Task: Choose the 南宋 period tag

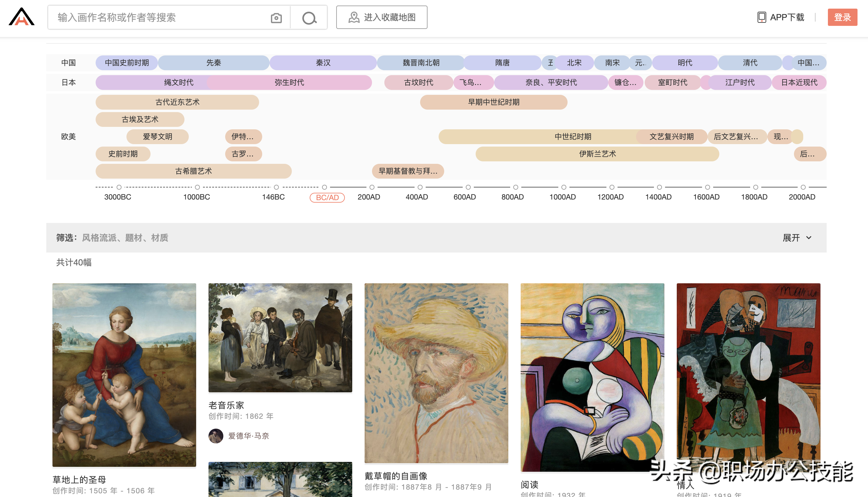Action: (612, 63)
